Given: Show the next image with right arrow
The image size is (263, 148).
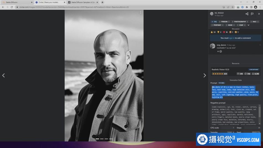Looking at the screenshot, I should point(205,75).
